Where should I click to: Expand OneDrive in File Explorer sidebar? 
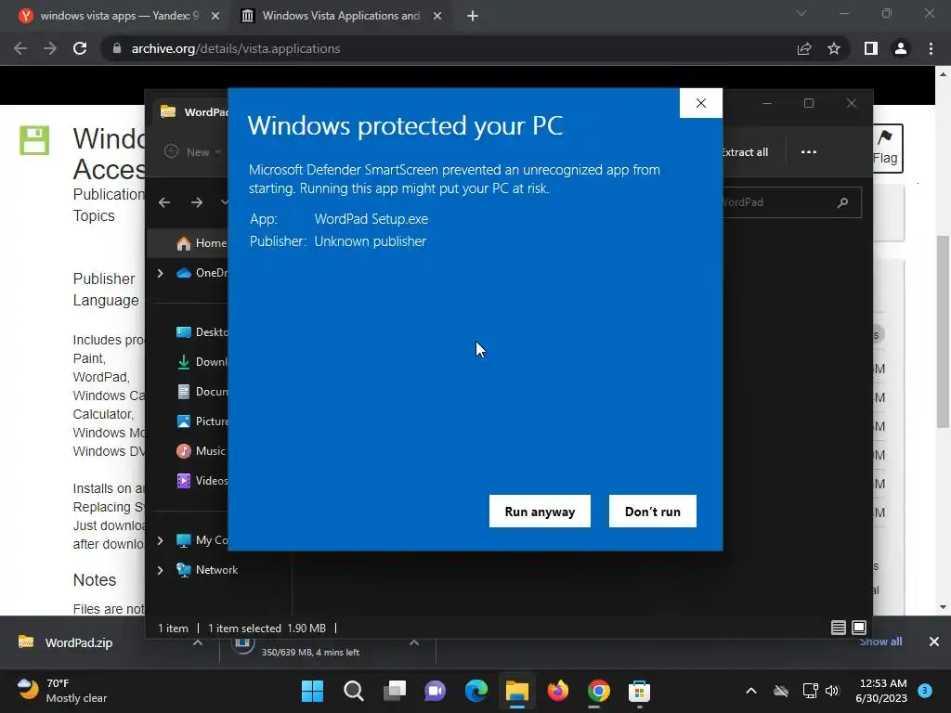click(x=160, y=274)
